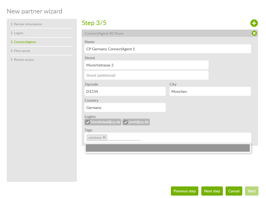The height and width of the screenshot is (198, 266).
Task: Open the Partner information step
Action: point(26,24)
